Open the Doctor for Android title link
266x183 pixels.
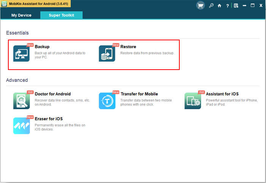tap(53, 94)
